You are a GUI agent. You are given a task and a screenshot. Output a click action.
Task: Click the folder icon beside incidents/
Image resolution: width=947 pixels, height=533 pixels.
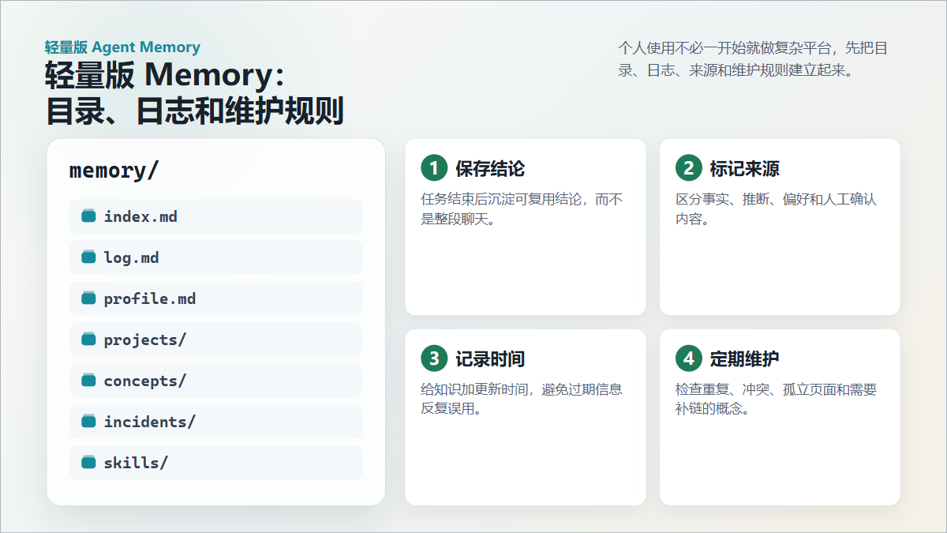(x=88, y=422)
